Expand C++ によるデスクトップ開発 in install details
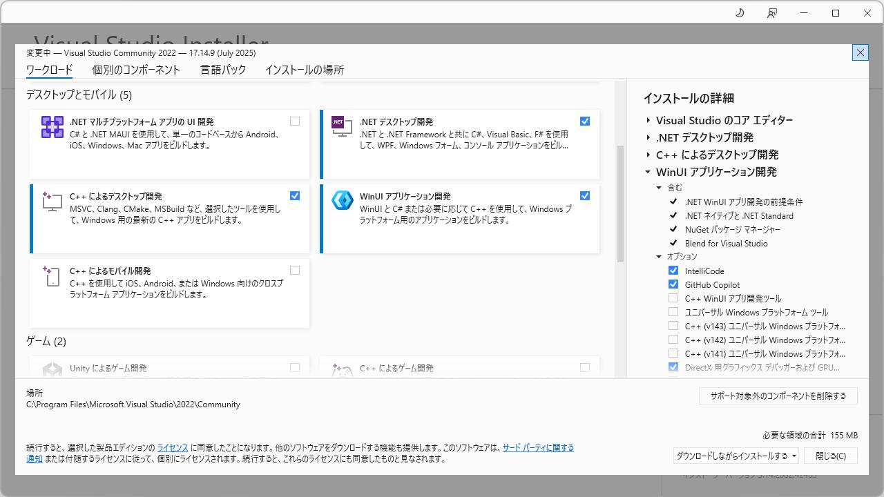This screenshot has height=497, width=884. point(648,155)
